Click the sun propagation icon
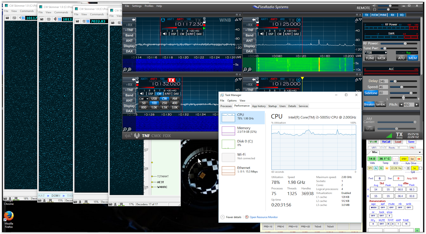 pyautogui.click(x=387, y=168)
